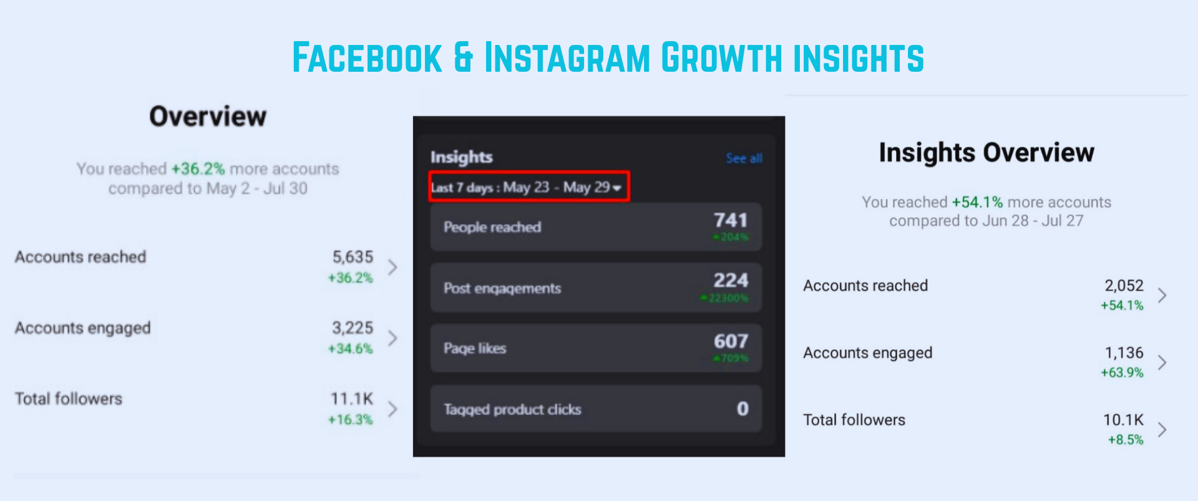
Task: Open the Post engagements insight card
Action: pyautogui.click(x=595, y=288)
